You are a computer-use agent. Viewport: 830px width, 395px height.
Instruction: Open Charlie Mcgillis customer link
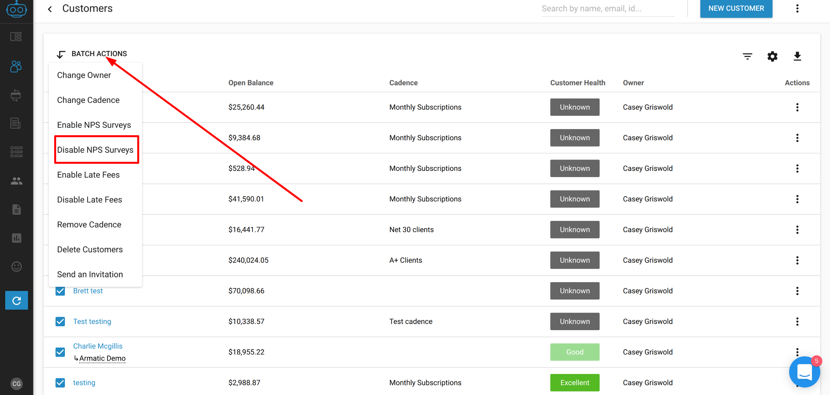pyautogui.click(x=98, y=346)
